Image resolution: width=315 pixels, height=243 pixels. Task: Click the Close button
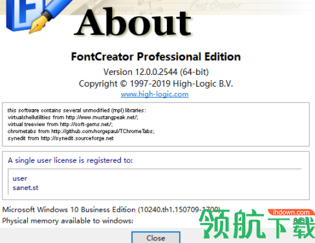click(156, 237)
